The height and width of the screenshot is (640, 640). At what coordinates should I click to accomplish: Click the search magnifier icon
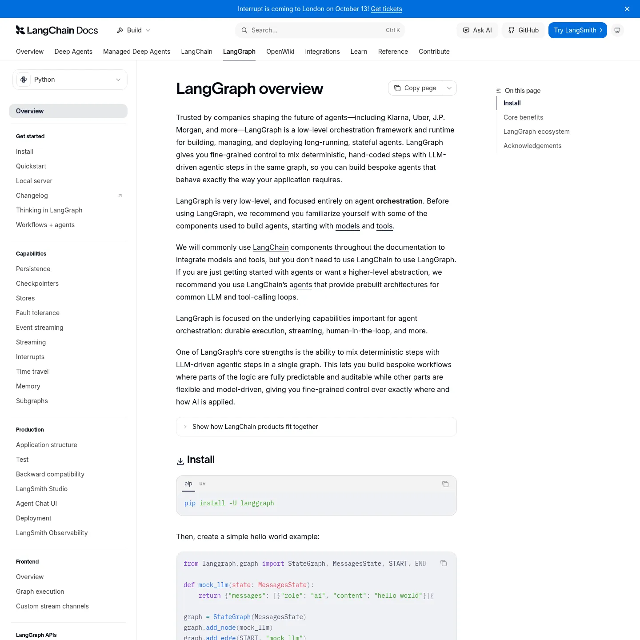(244, 30)
